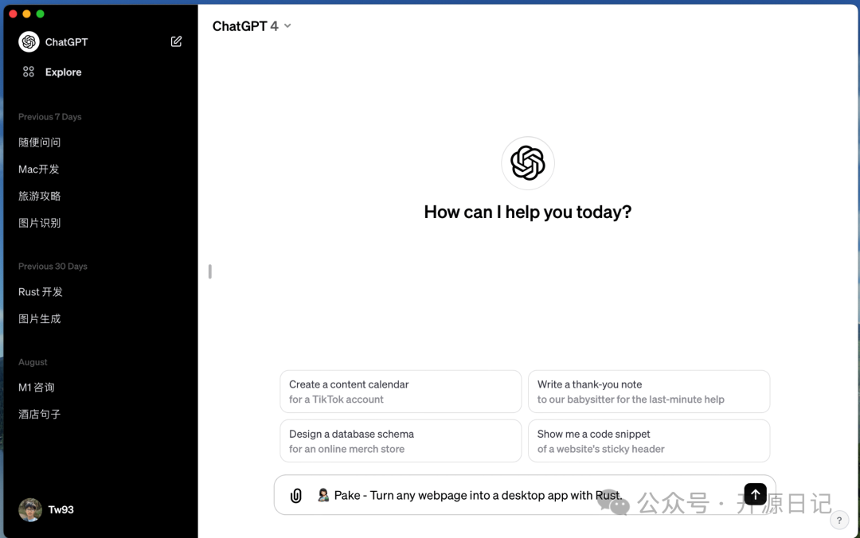This screenshot has height=538, width=860.
Task: Open the Rust 开发 conversation
Action: (x=41, y=292)
